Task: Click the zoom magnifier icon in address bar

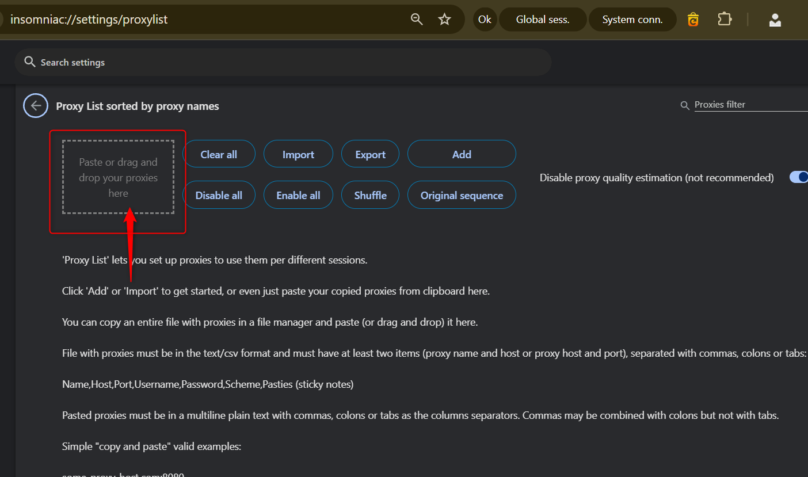Action: click(x=417, y=20)
